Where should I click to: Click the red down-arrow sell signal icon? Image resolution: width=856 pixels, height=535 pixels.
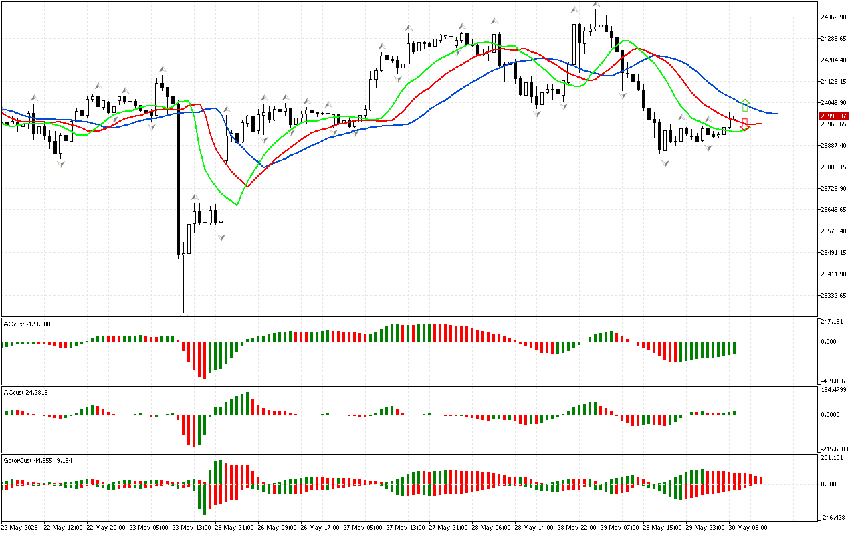tap(744, 124)
